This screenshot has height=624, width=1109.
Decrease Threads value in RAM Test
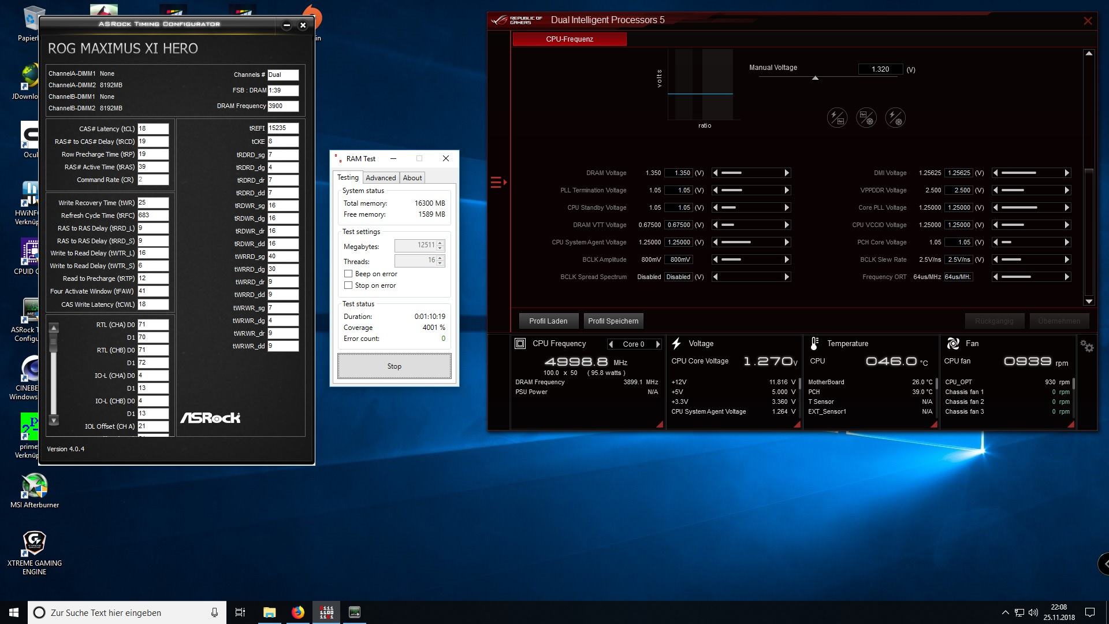pyautogui.click(x=440, y=263)
